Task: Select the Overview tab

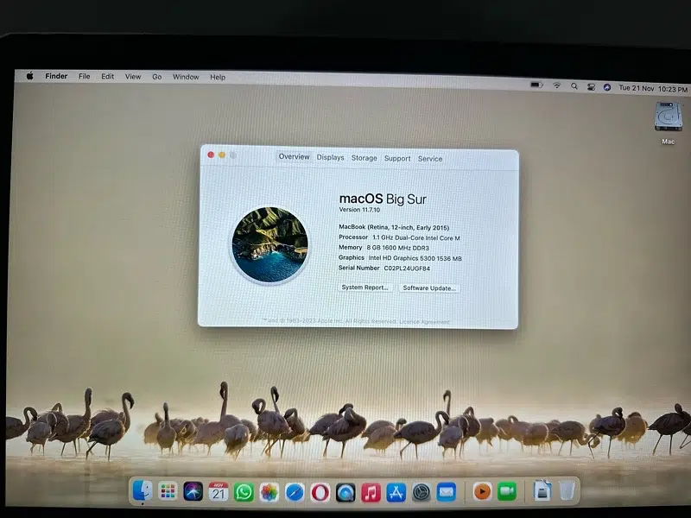Action: tap(294, 156)
